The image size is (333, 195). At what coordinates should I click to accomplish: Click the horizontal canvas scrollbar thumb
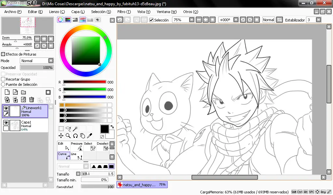pos(225,177)
